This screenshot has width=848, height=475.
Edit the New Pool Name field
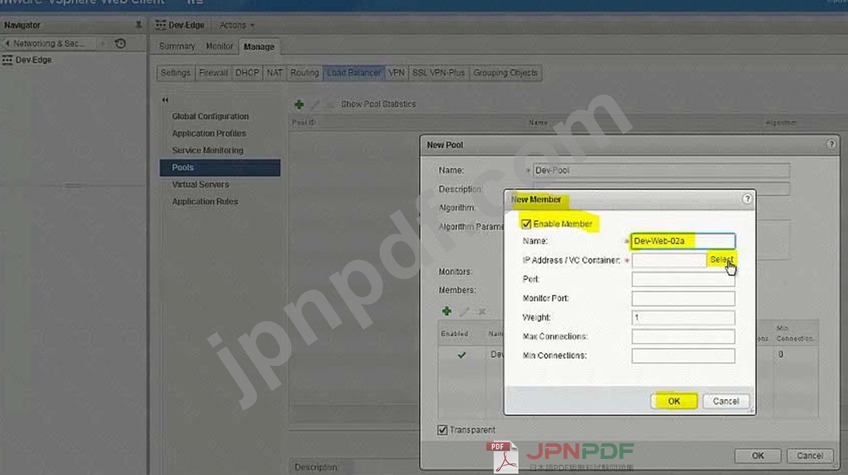click(662, 171)
